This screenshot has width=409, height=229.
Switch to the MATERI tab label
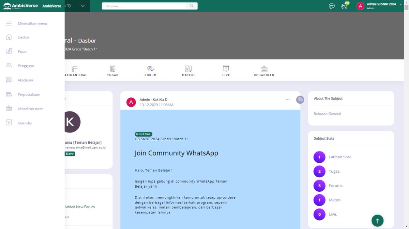[188, 75]
